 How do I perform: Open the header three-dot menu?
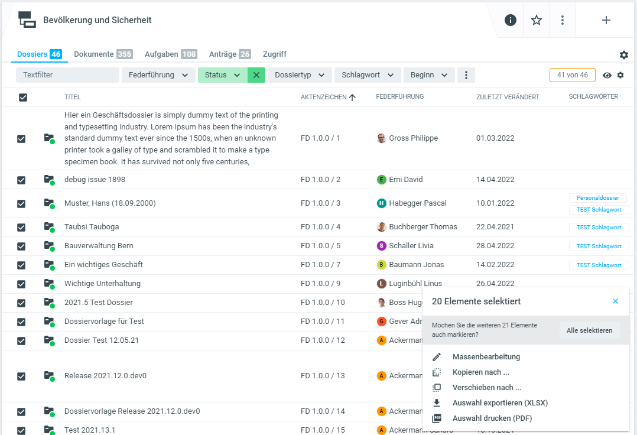tap(563, 20)
